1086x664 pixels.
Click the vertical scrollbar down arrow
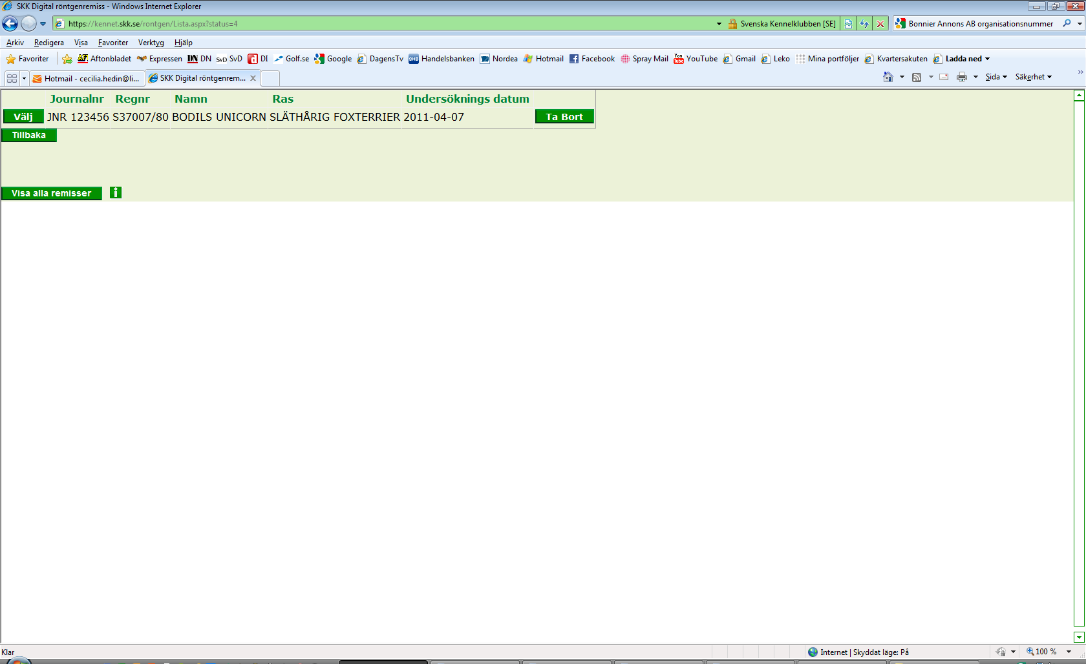click(x=1079, y=638)
